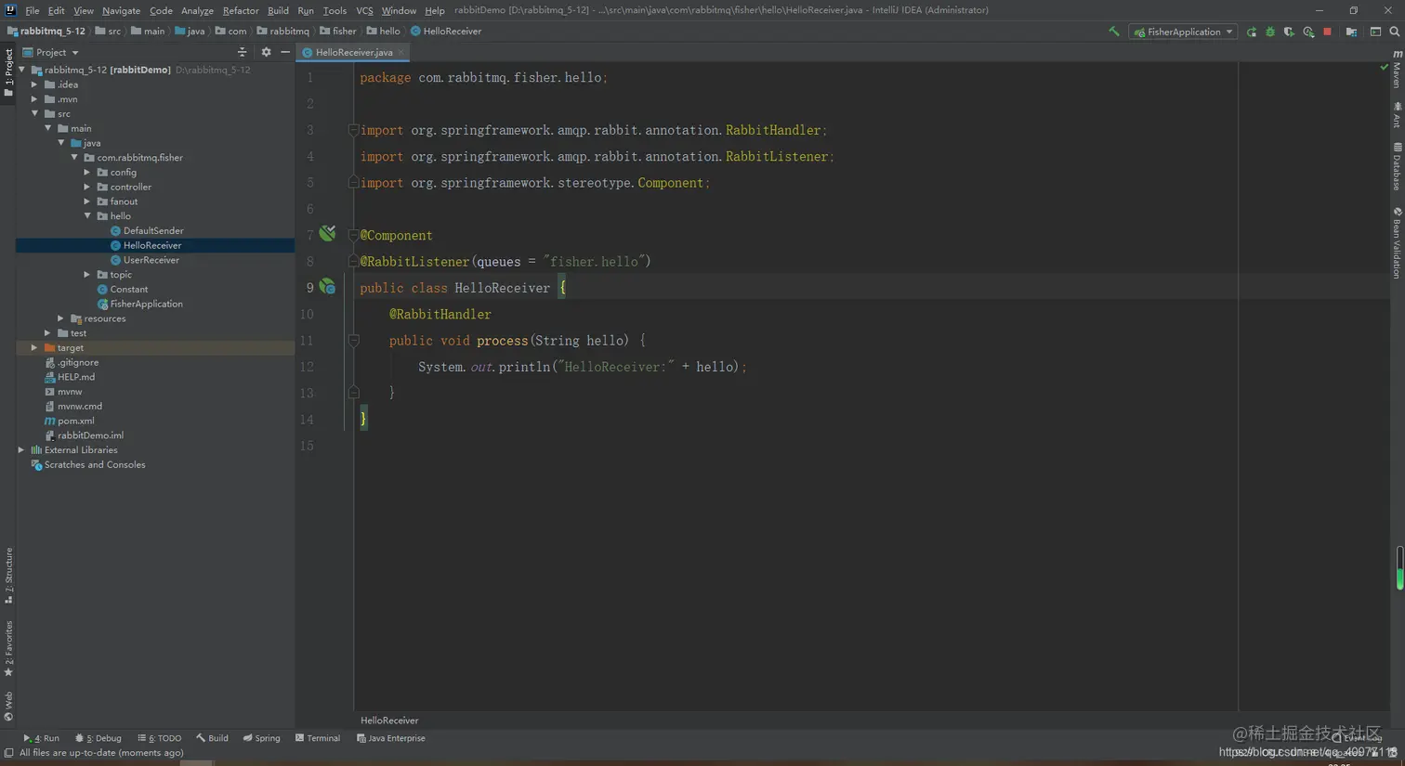
Task: Open the 5: Debug tool window
Action: [x=98, y=738]
